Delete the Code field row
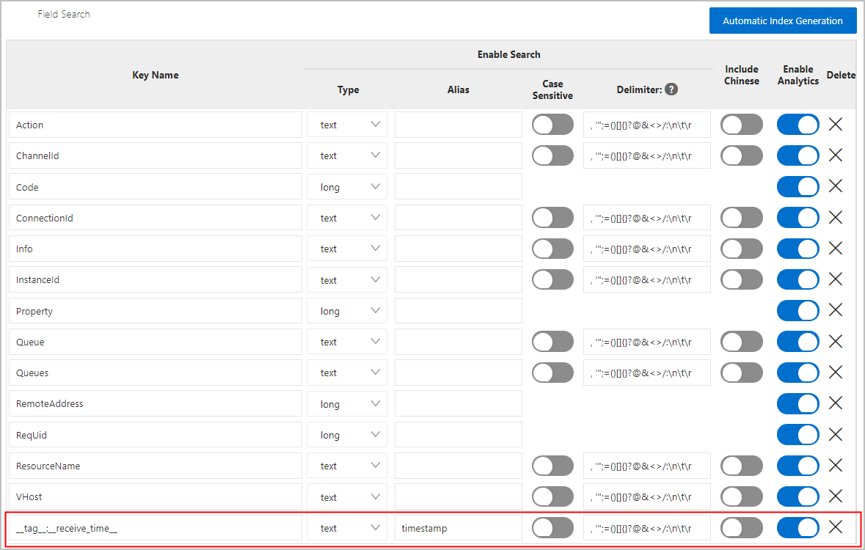 point(835,186)
